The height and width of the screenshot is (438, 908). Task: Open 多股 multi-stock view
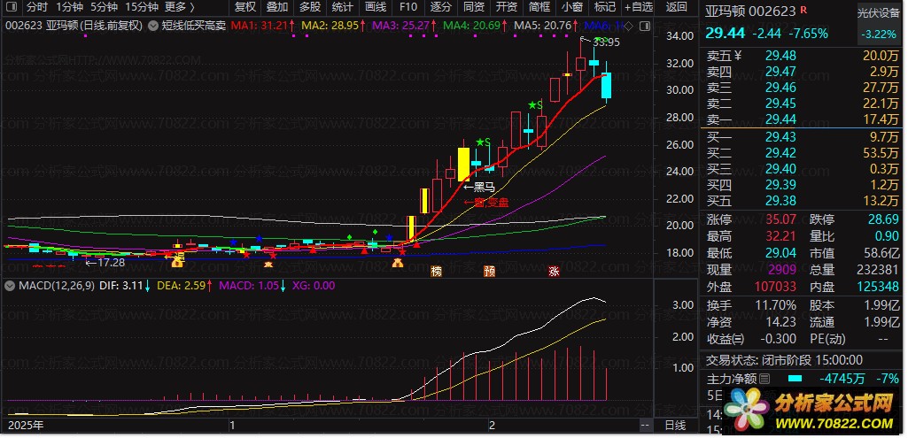click(x=310, y=7)
